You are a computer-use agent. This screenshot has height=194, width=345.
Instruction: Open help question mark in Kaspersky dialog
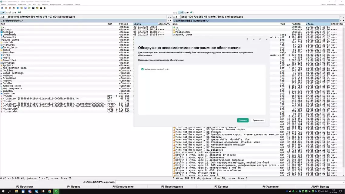click(247, 39)
